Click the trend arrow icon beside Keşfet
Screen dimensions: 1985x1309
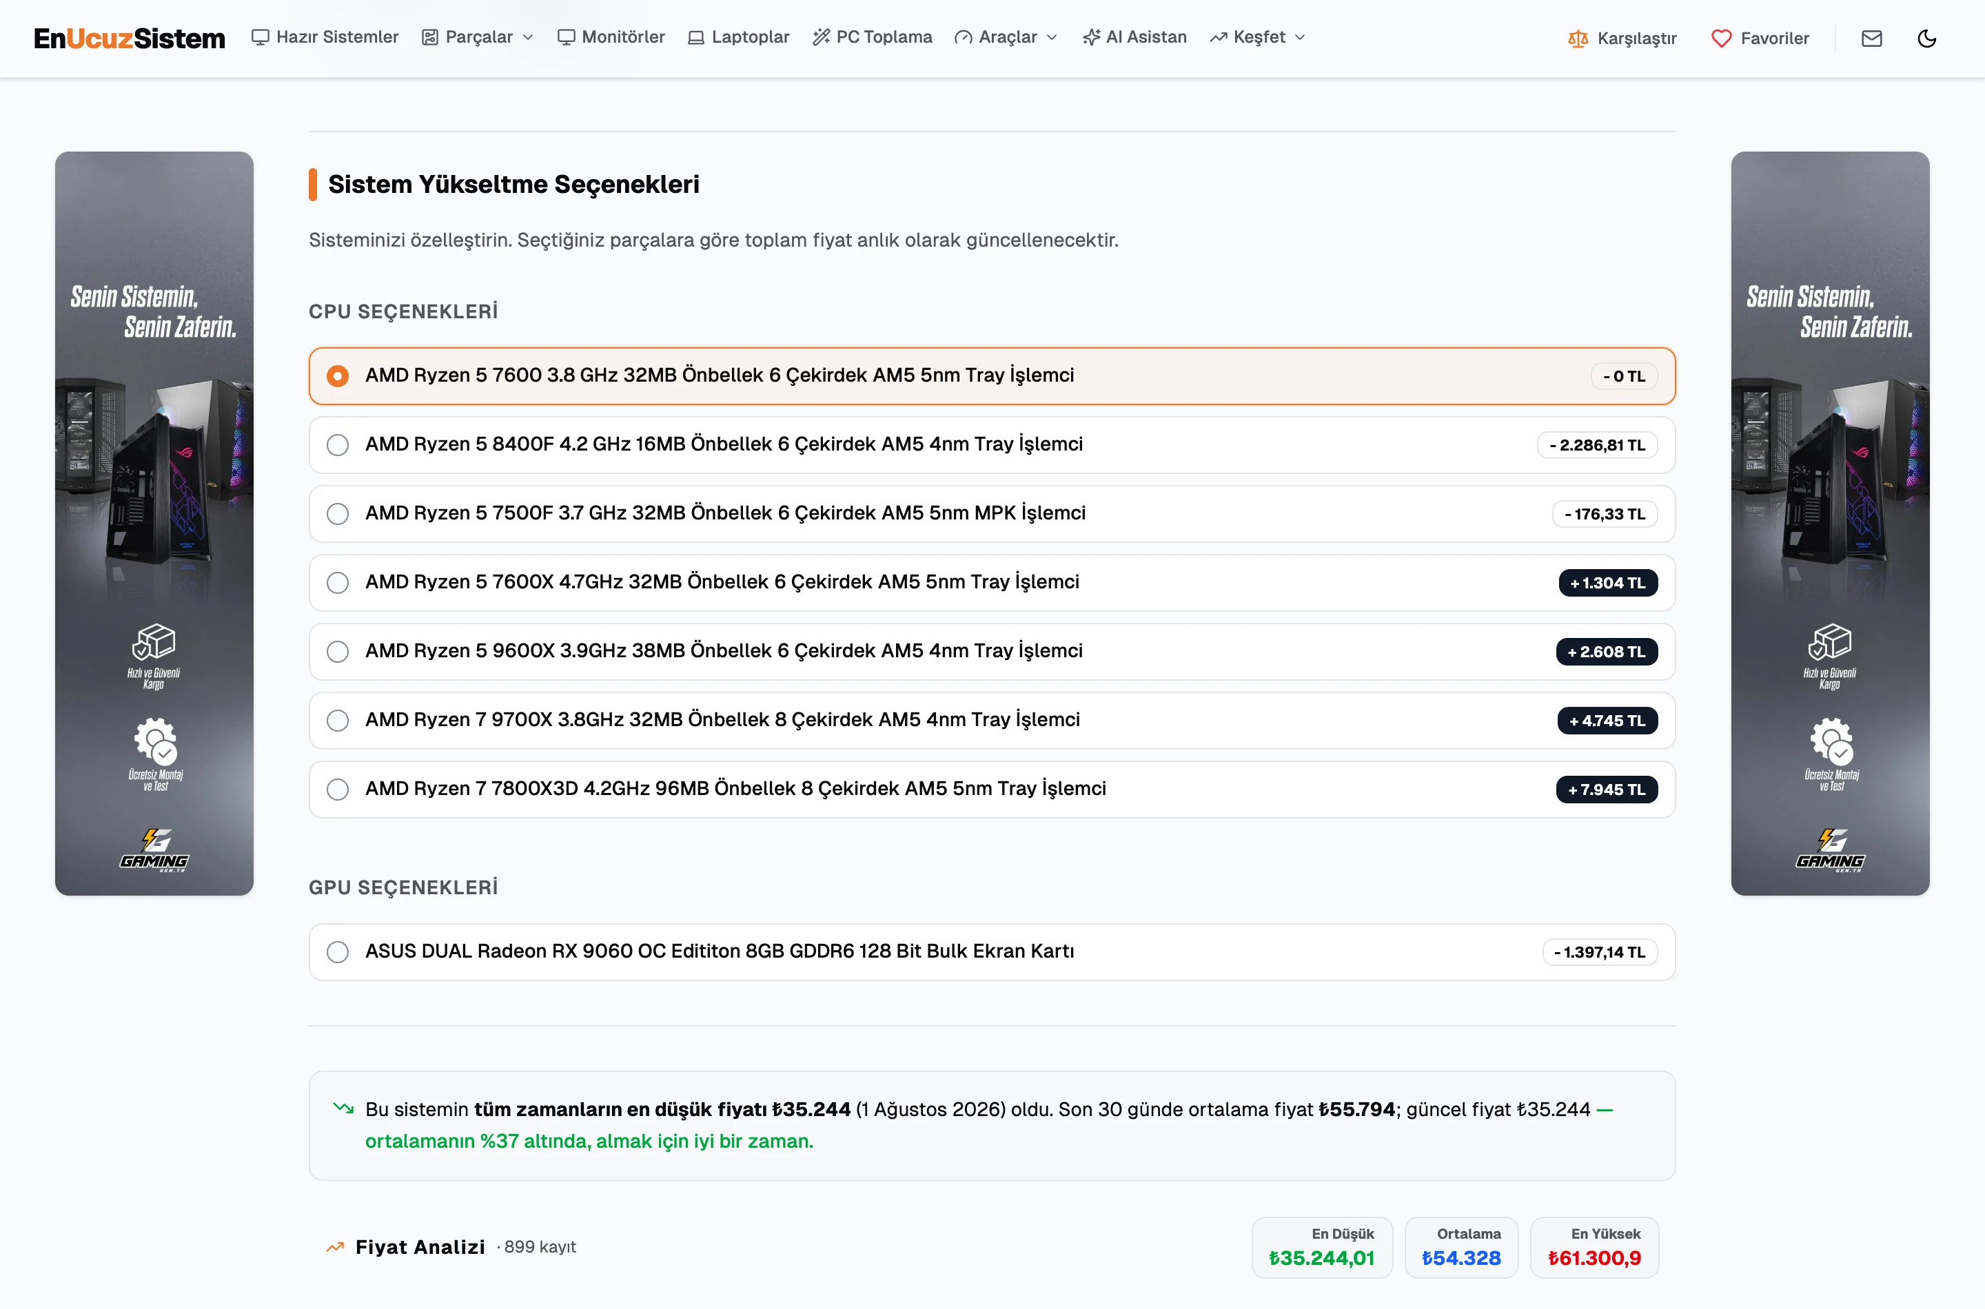pyautogui.click(x=1219, y=37)
